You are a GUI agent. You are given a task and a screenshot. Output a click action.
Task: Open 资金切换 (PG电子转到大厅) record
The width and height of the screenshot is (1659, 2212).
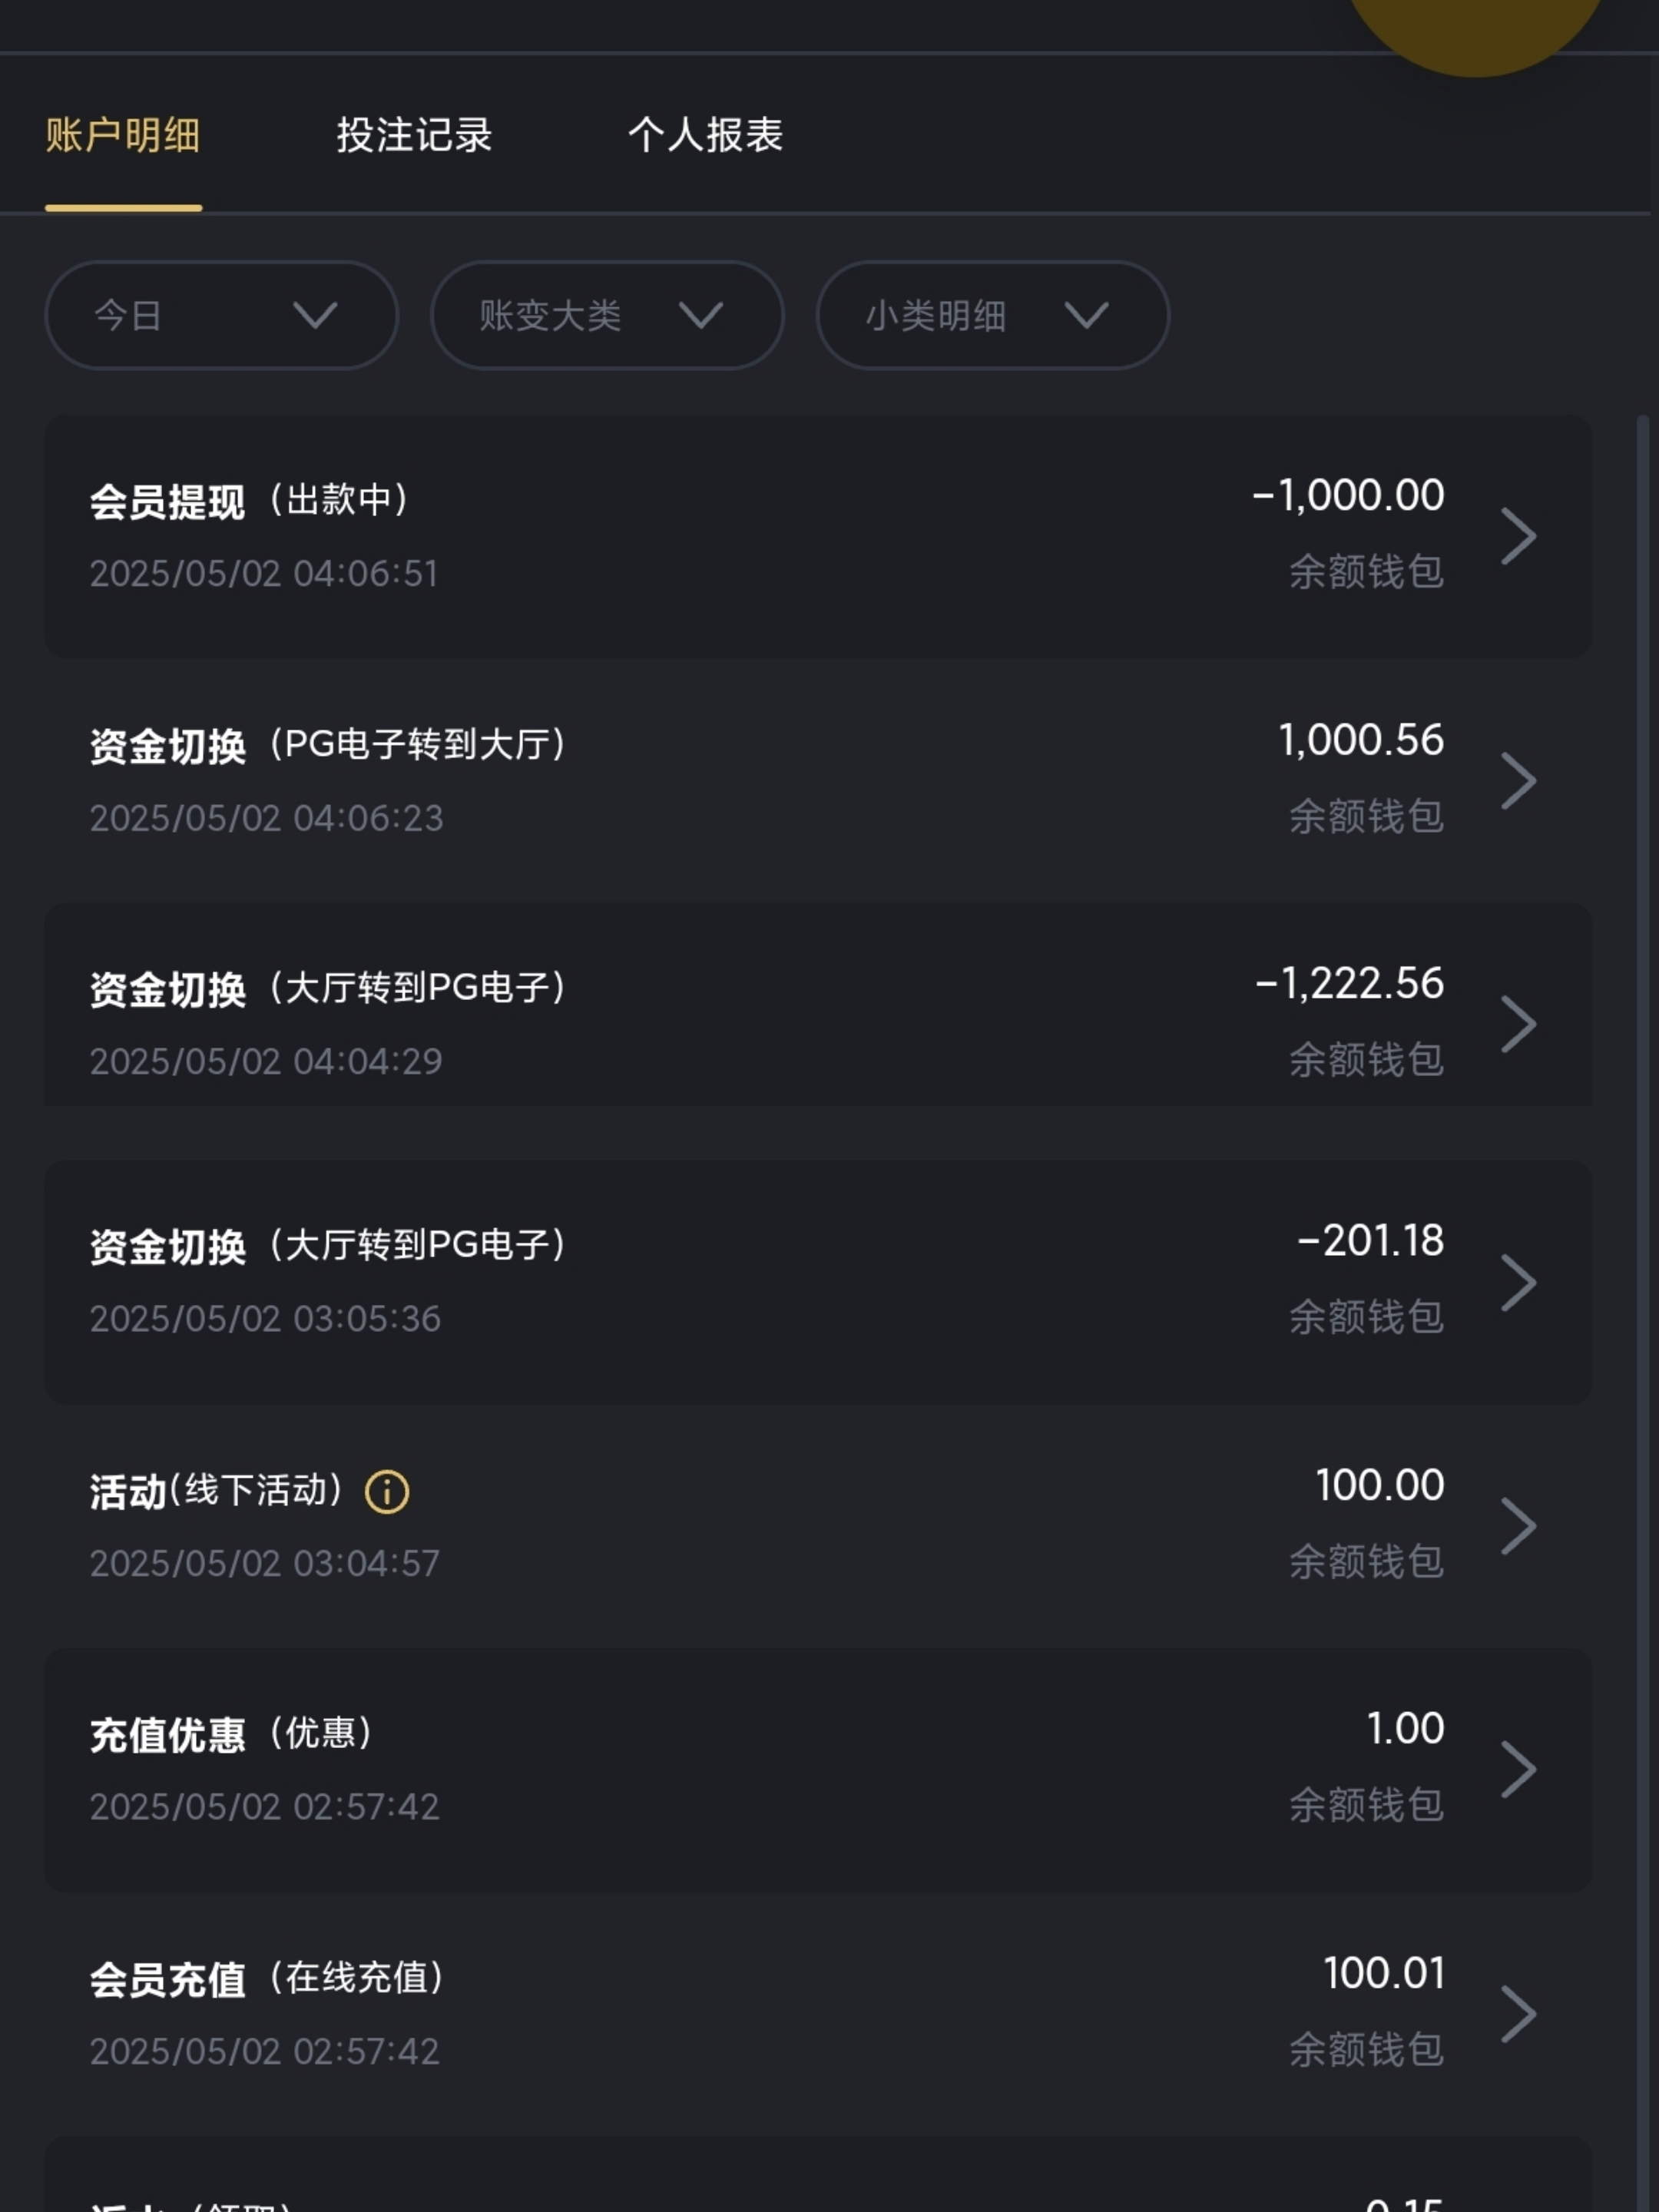coord(328,745)
